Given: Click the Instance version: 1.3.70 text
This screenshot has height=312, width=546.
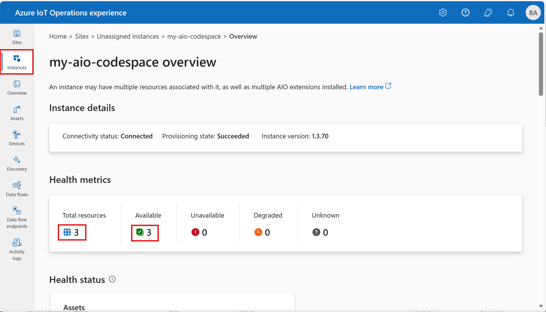Looking at the screenshot, I should pyautogui.click(x=295, y=136).
